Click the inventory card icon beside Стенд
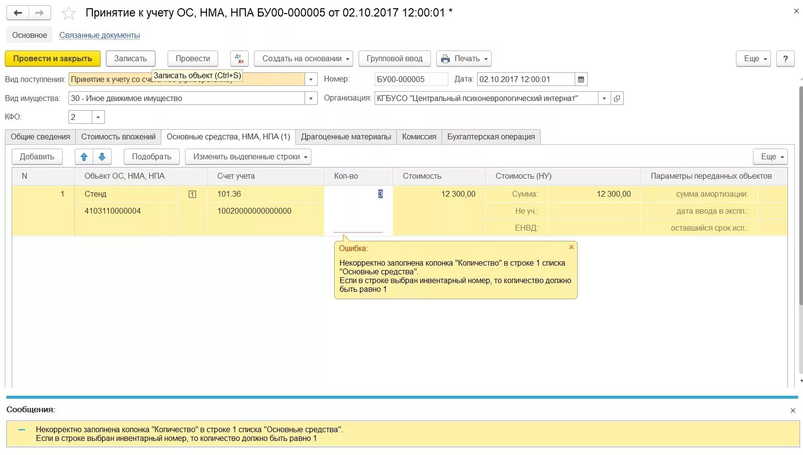 pos(192,194)
